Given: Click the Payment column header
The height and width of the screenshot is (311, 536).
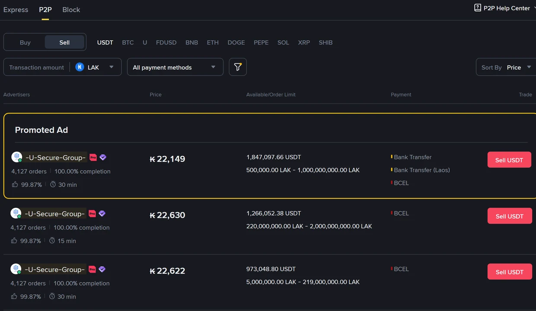Looking at the screenshot, I should (x=401, y=94).
